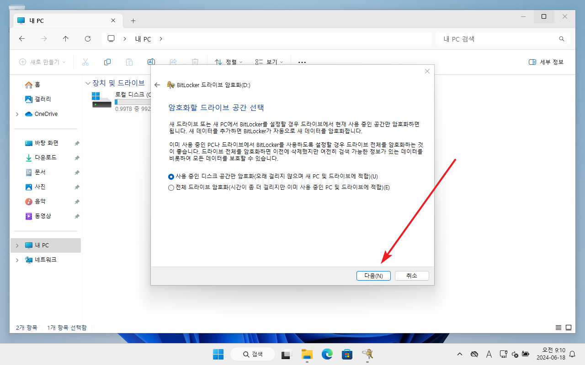Open a new Explorer tab with plus button
This screenshot has width=585, height=365.
click(x=133, y=21)
